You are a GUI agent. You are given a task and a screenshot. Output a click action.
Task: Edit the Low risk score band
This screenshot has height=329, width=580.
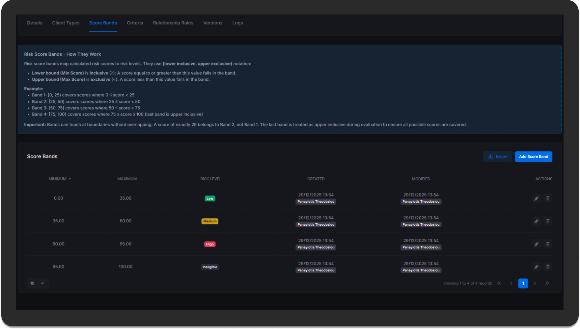tap(536, 198)
